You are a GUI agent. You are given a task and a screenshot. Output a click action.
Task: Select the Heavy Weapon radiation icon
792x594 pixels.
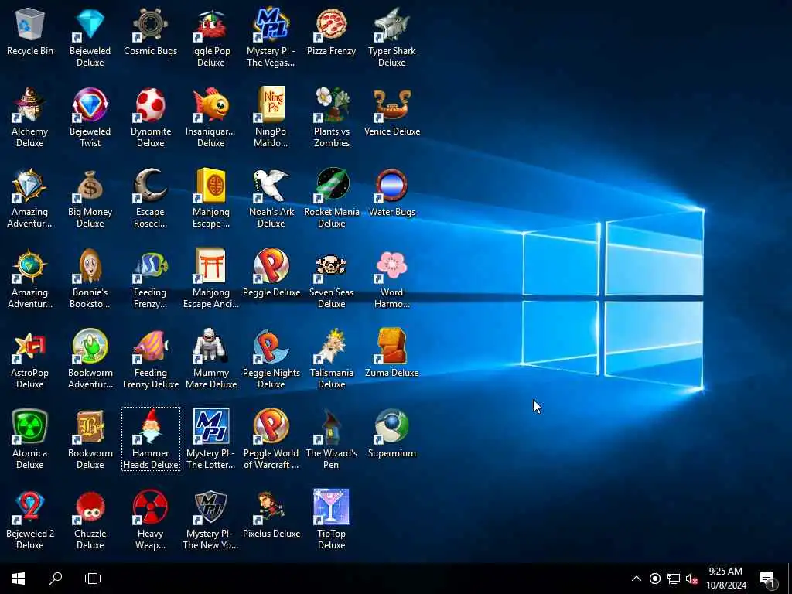click(151, 507)
